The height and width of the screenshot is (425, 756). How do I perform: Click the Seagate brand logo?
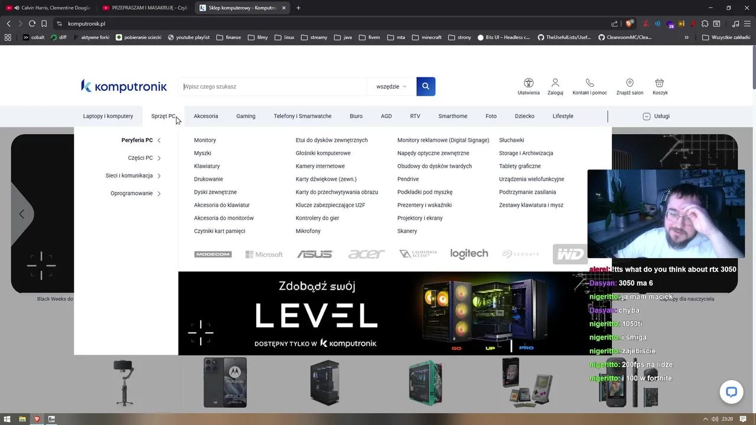[520, 254]
